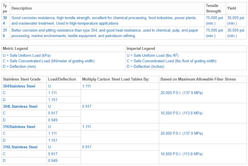Open the 316 Stainless Steel row label
Image resolution: width=248 pixels, height=166 pixels.
pos(19,127)
